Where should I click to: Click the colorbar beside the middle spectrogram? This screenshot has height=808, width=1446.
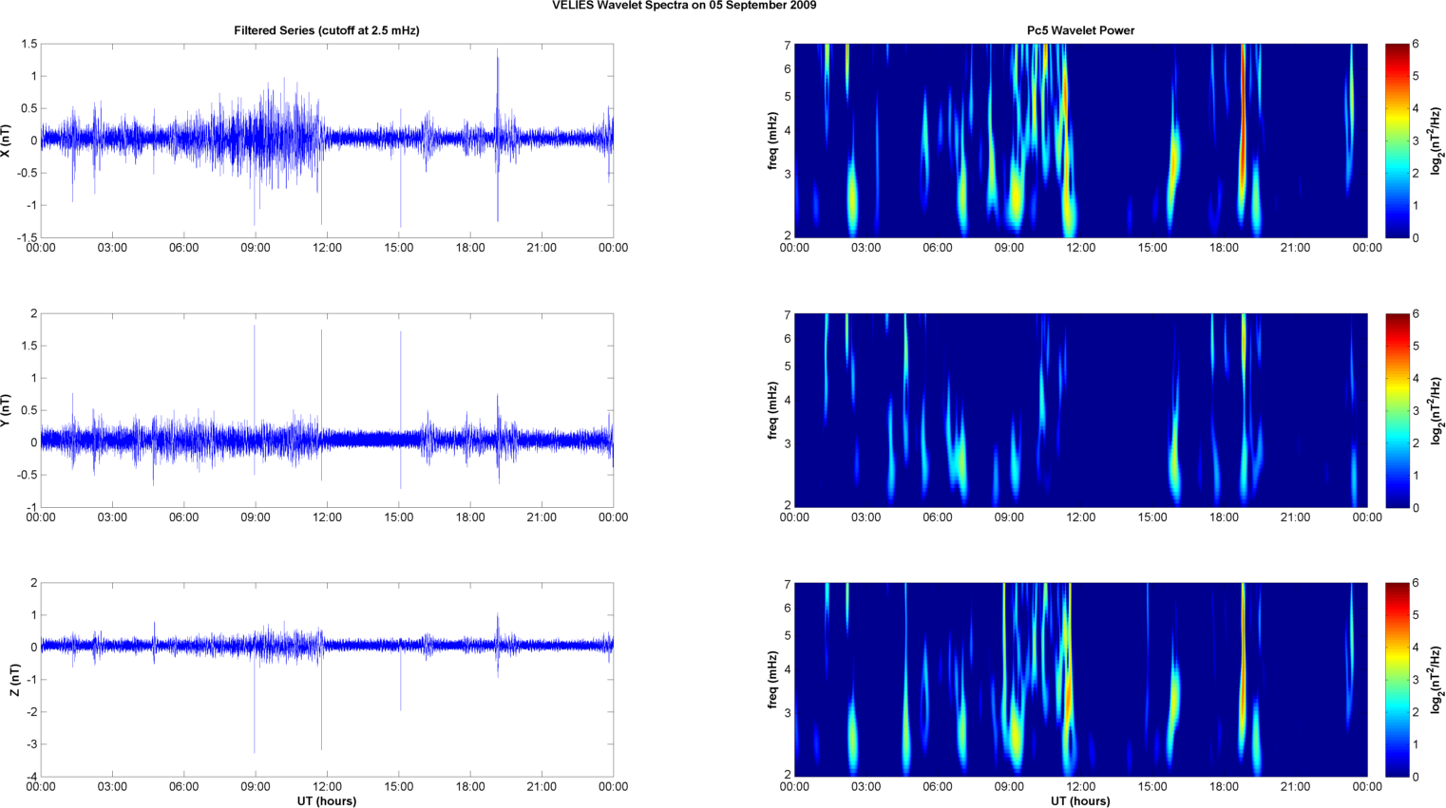[1397, 410]
